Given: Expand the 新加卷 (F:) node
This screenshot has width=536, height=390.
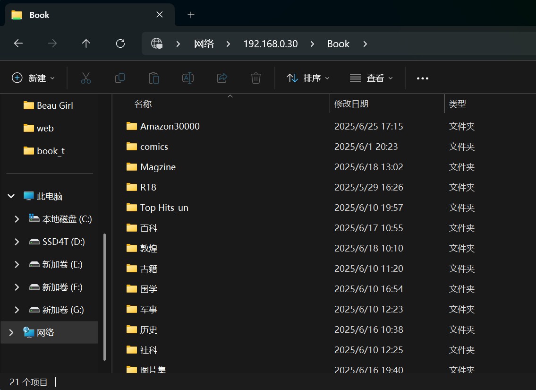Looking at the screenshot, I should pos(17,287).
